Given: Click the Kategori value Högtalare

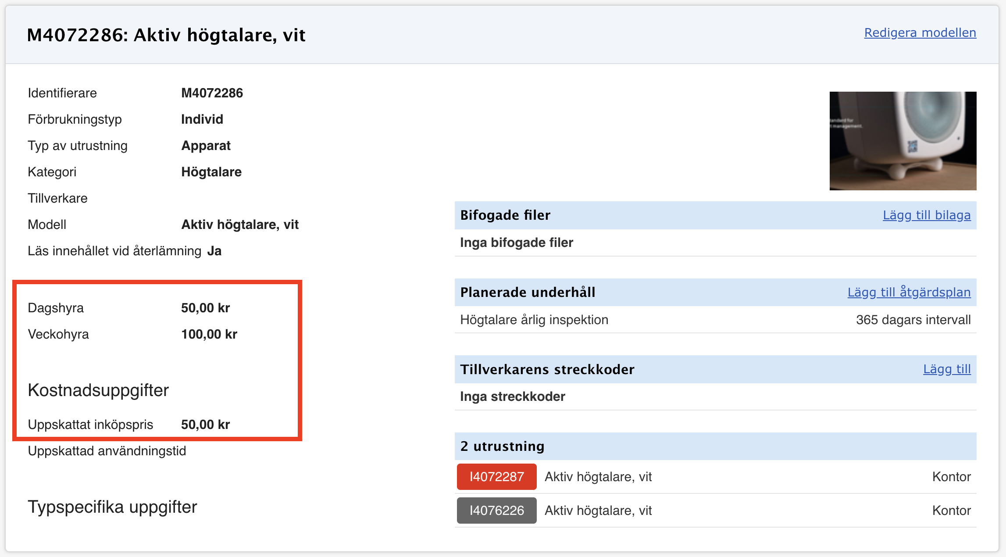Looking at the screenshot, I should click(x=211, y=172).
